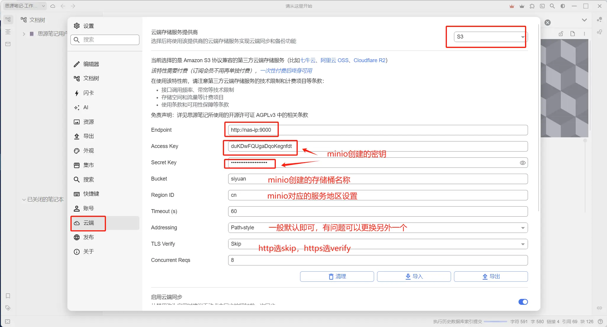Toggle the 启用云端同步 switch
This screenshot has width=607, height=327.
click(523, 302)
